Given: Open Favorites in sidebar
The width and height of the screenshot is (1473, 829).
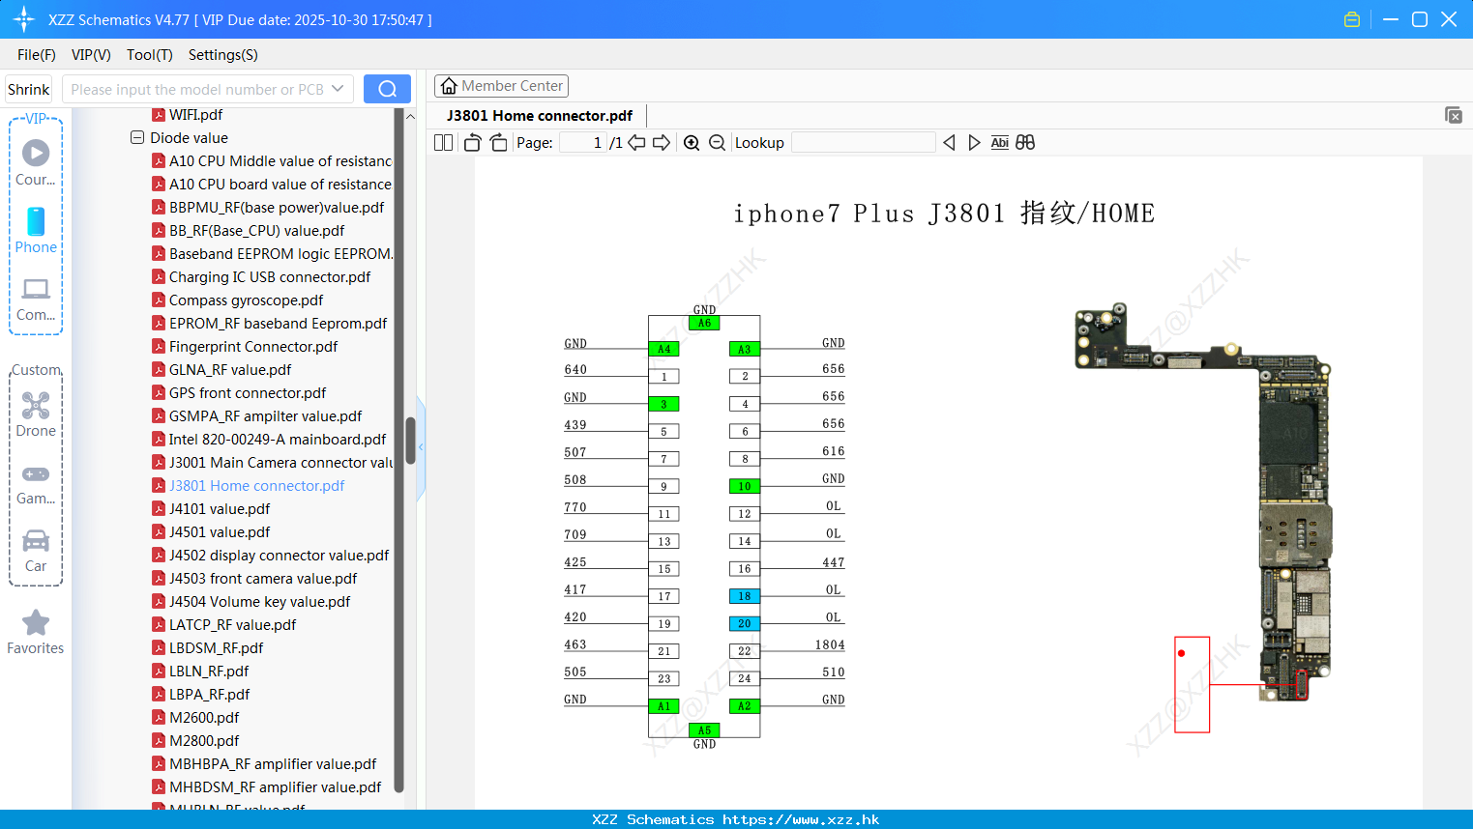Looking at the screenshot, I should (36, 633).
